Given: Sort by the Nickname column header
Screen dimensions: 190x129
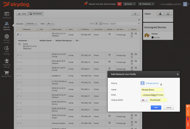Looking at the screenshot, I should pos(30,29).
